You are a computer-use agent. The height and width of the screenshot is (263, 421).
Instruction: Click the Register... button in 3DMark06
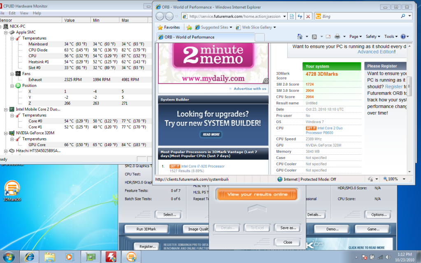(147, 247)
